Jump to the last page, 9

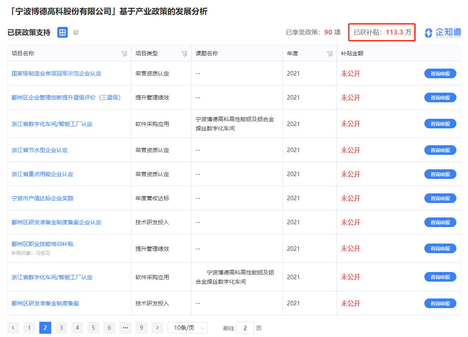point(141,328)
